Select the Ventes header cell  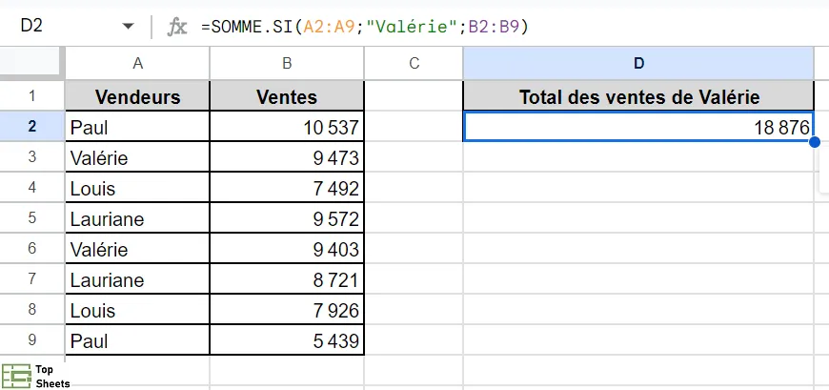(x=287, y=96)
